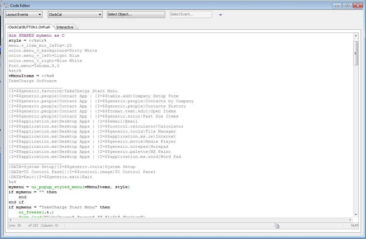366x239 pixels.
Task: Click the horizontal scrollbar left arrow
Action: tap(10, 219)
